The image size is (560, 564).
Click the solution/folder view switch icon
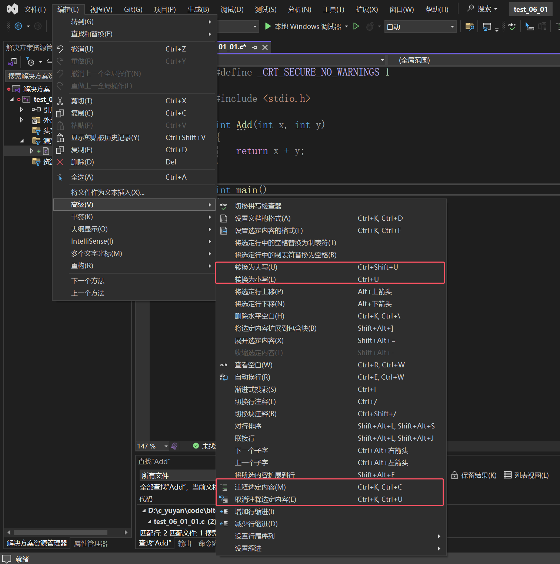(x=13, y=61)
